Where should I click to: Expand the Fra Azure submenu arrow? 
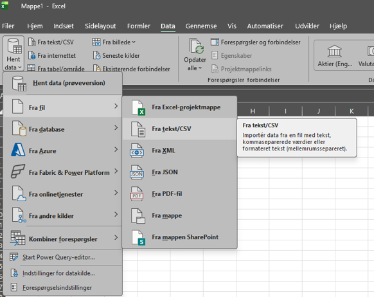pos(116,149)
